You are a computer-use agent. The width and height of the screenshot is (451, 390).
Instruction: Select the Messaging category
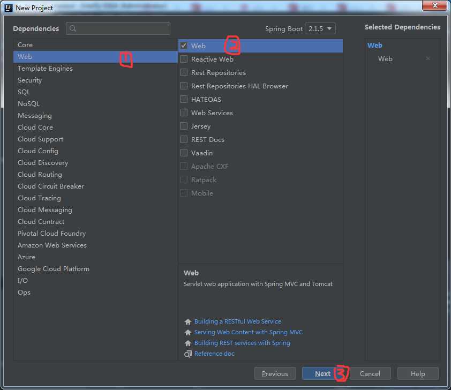click(x=95, y=116)
